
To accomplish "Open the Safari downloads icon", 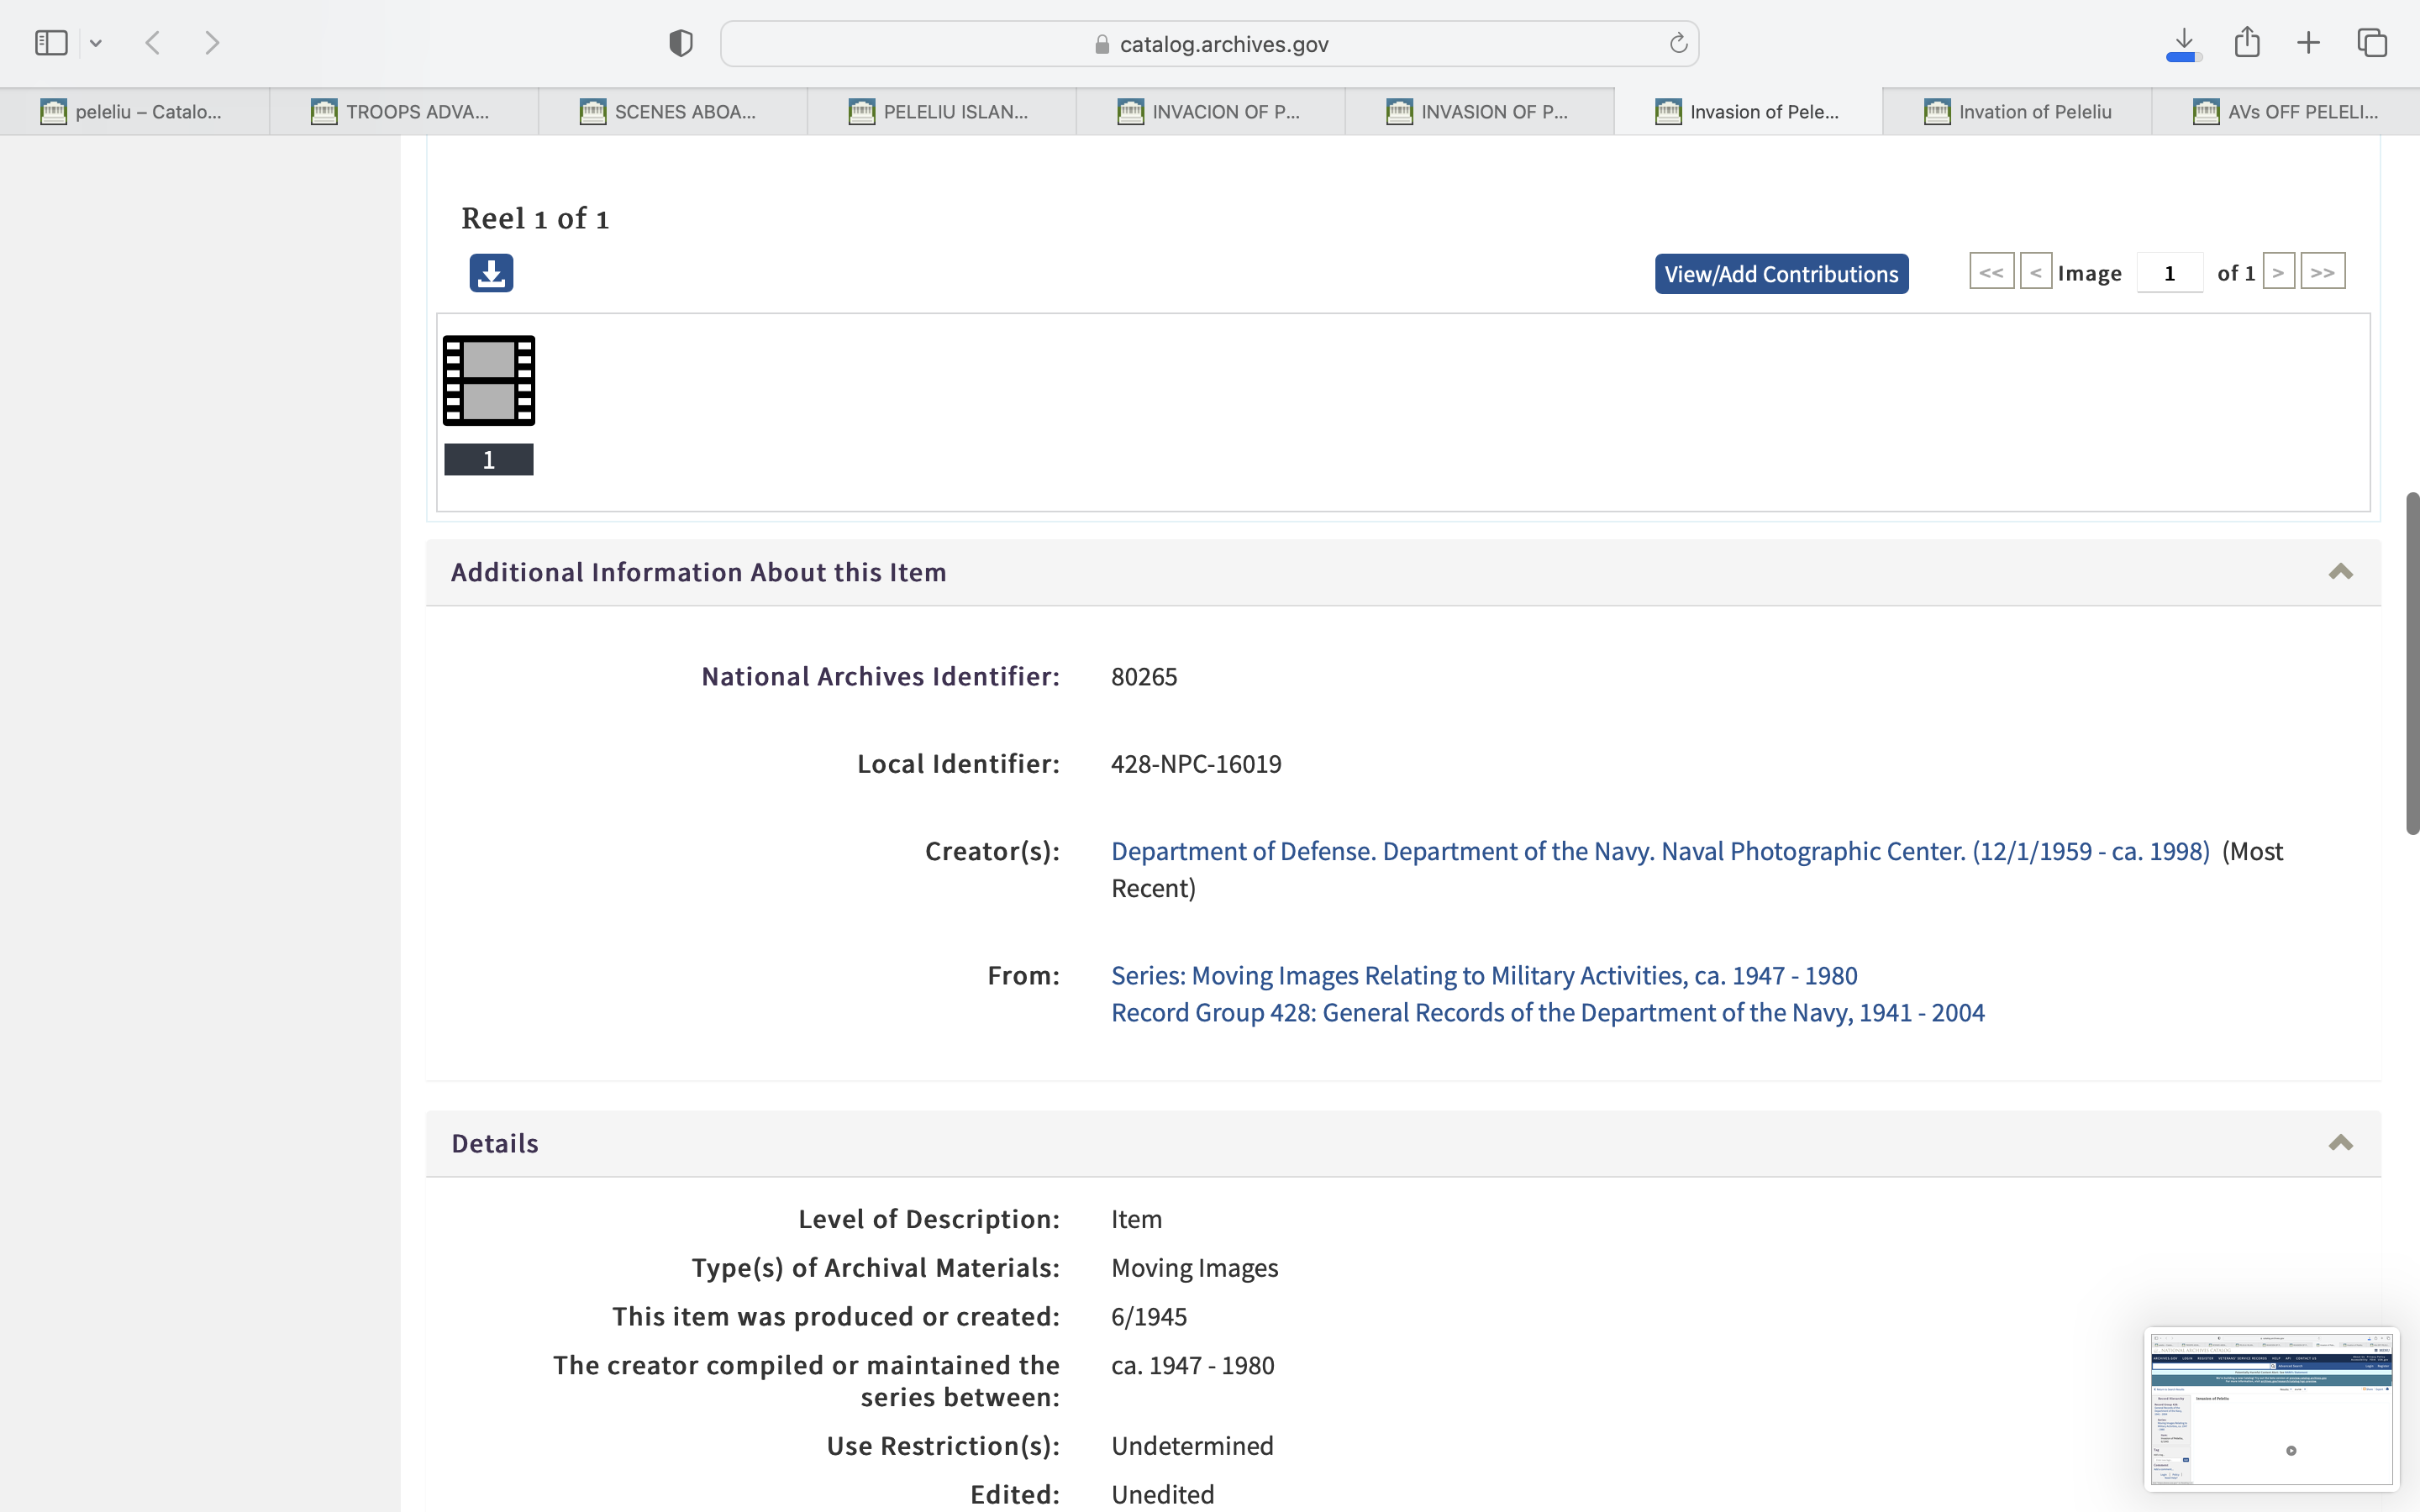I will point(2183,43).
